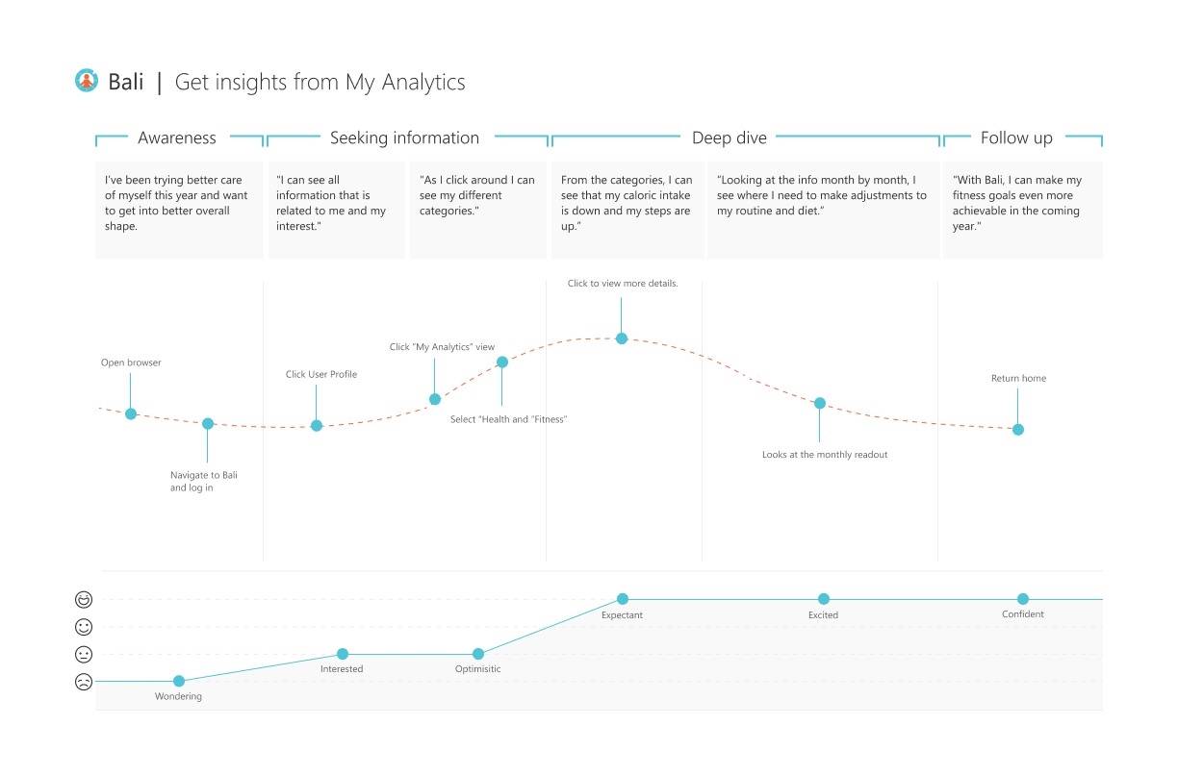Viewport: 1178px width, 775px height.
Task: Click the view more details peak dot
Action: pos(622,338)
